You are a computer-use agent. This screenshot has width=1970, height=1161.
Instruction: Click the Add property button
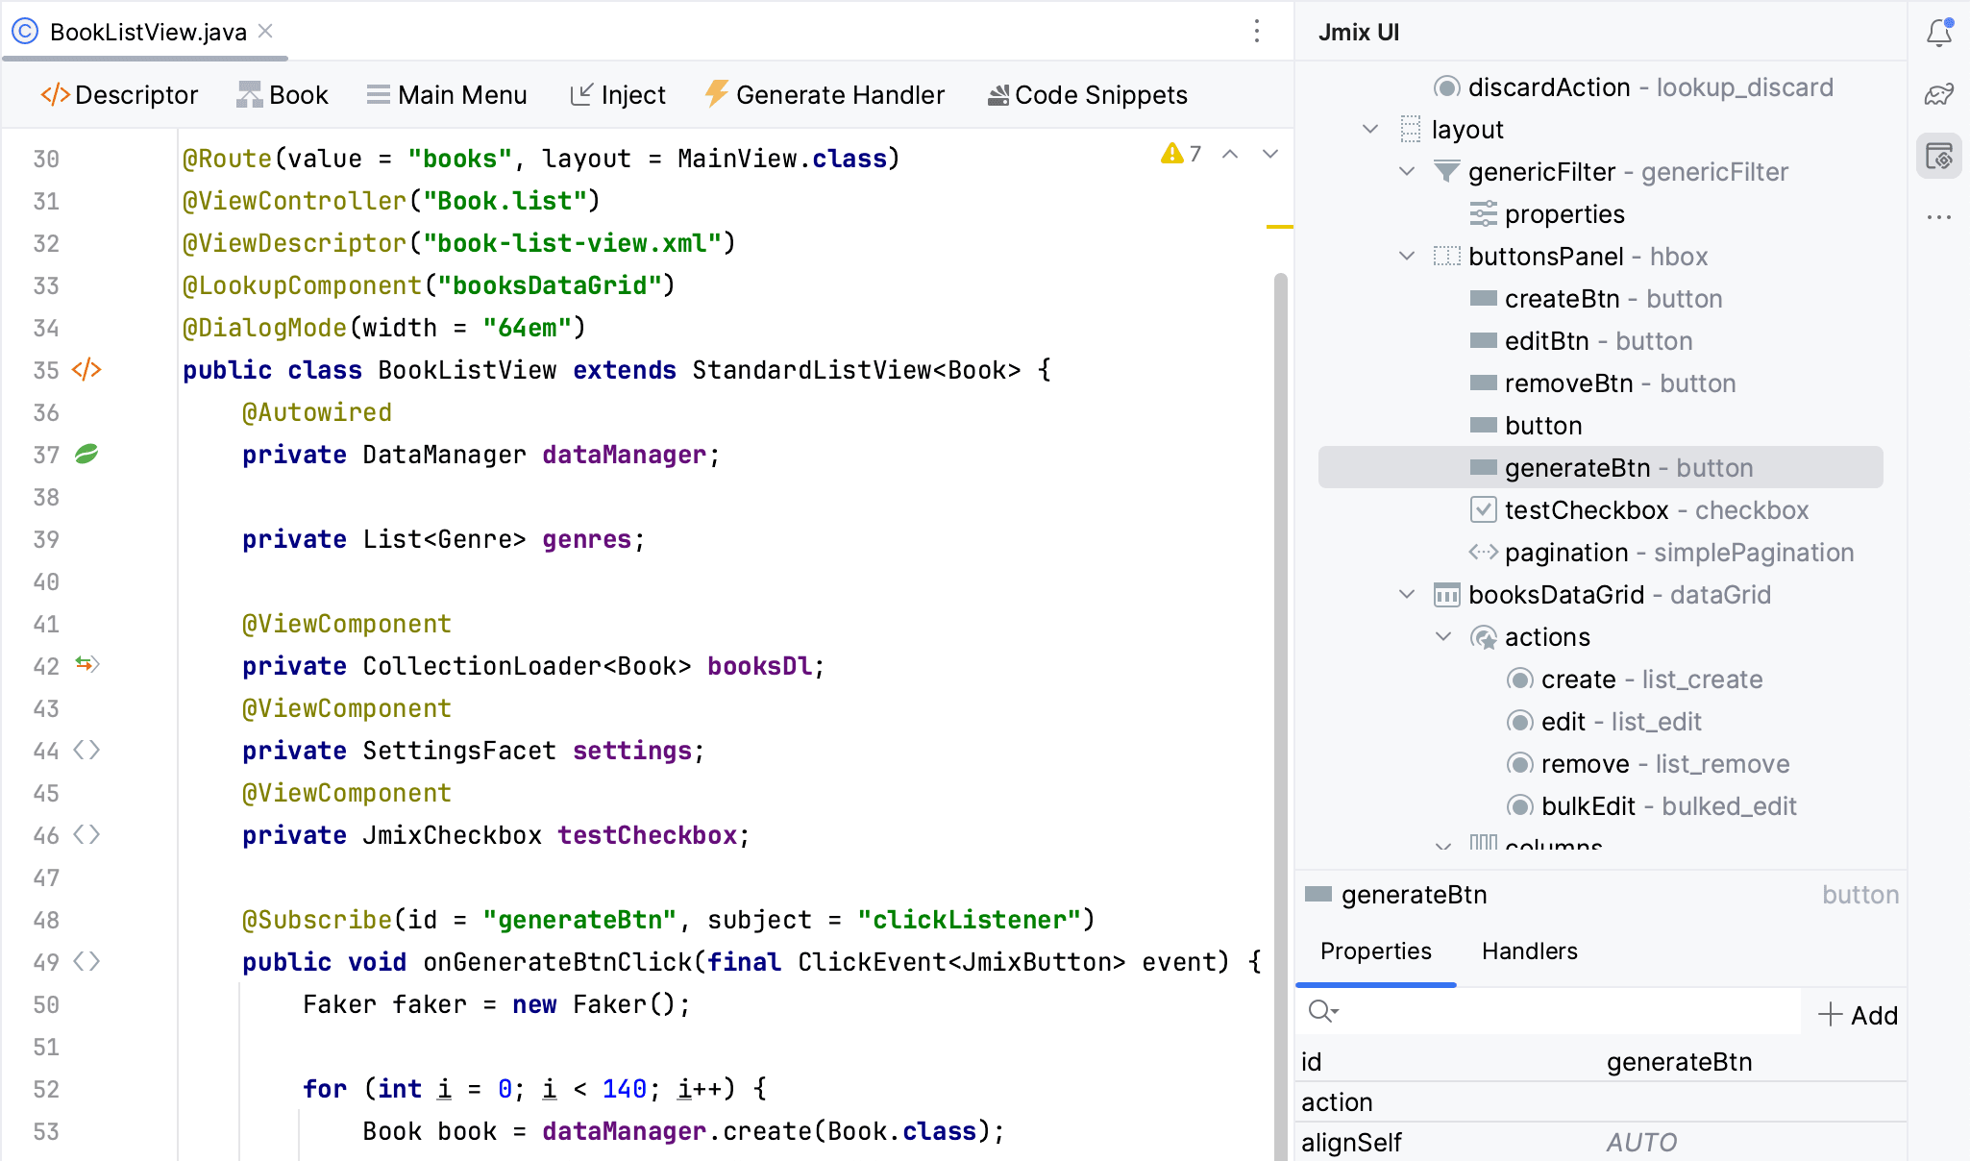coord(1859,1016)
